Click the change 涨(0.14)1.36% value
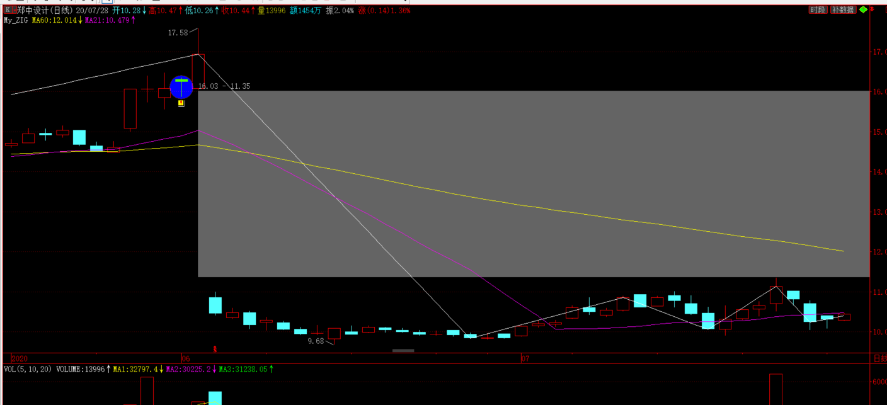Viewport: 887px width, 405px height. tap(384, 11)
